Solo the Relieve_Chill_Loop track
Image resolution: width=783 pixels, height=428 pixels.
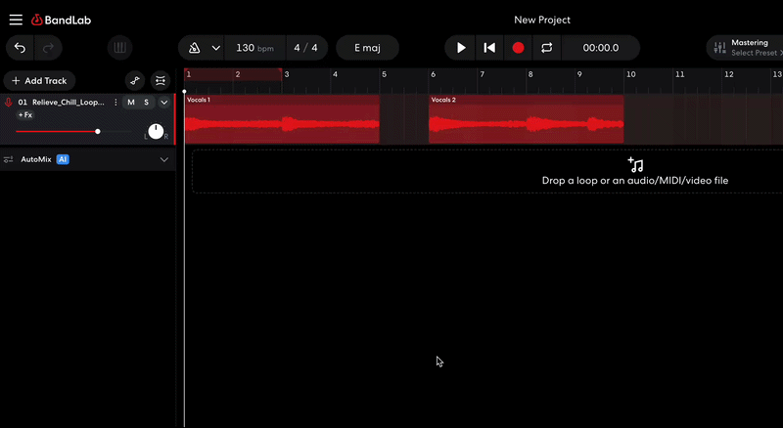[x=147, y=103]
